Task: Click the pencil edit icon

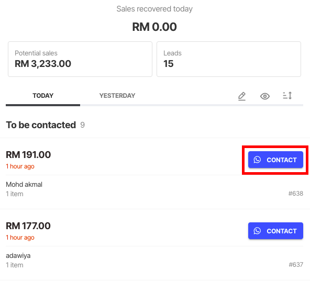Action: coord(241,96)
